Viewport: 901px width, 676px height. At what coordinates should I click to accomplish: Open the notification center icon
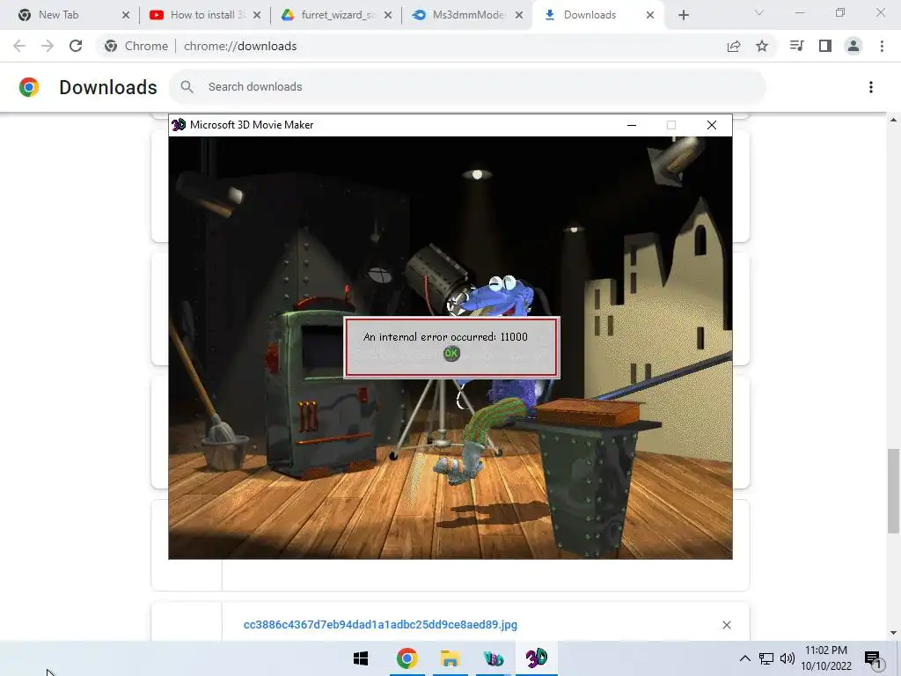pyautogui.click(x=873, y=658)
